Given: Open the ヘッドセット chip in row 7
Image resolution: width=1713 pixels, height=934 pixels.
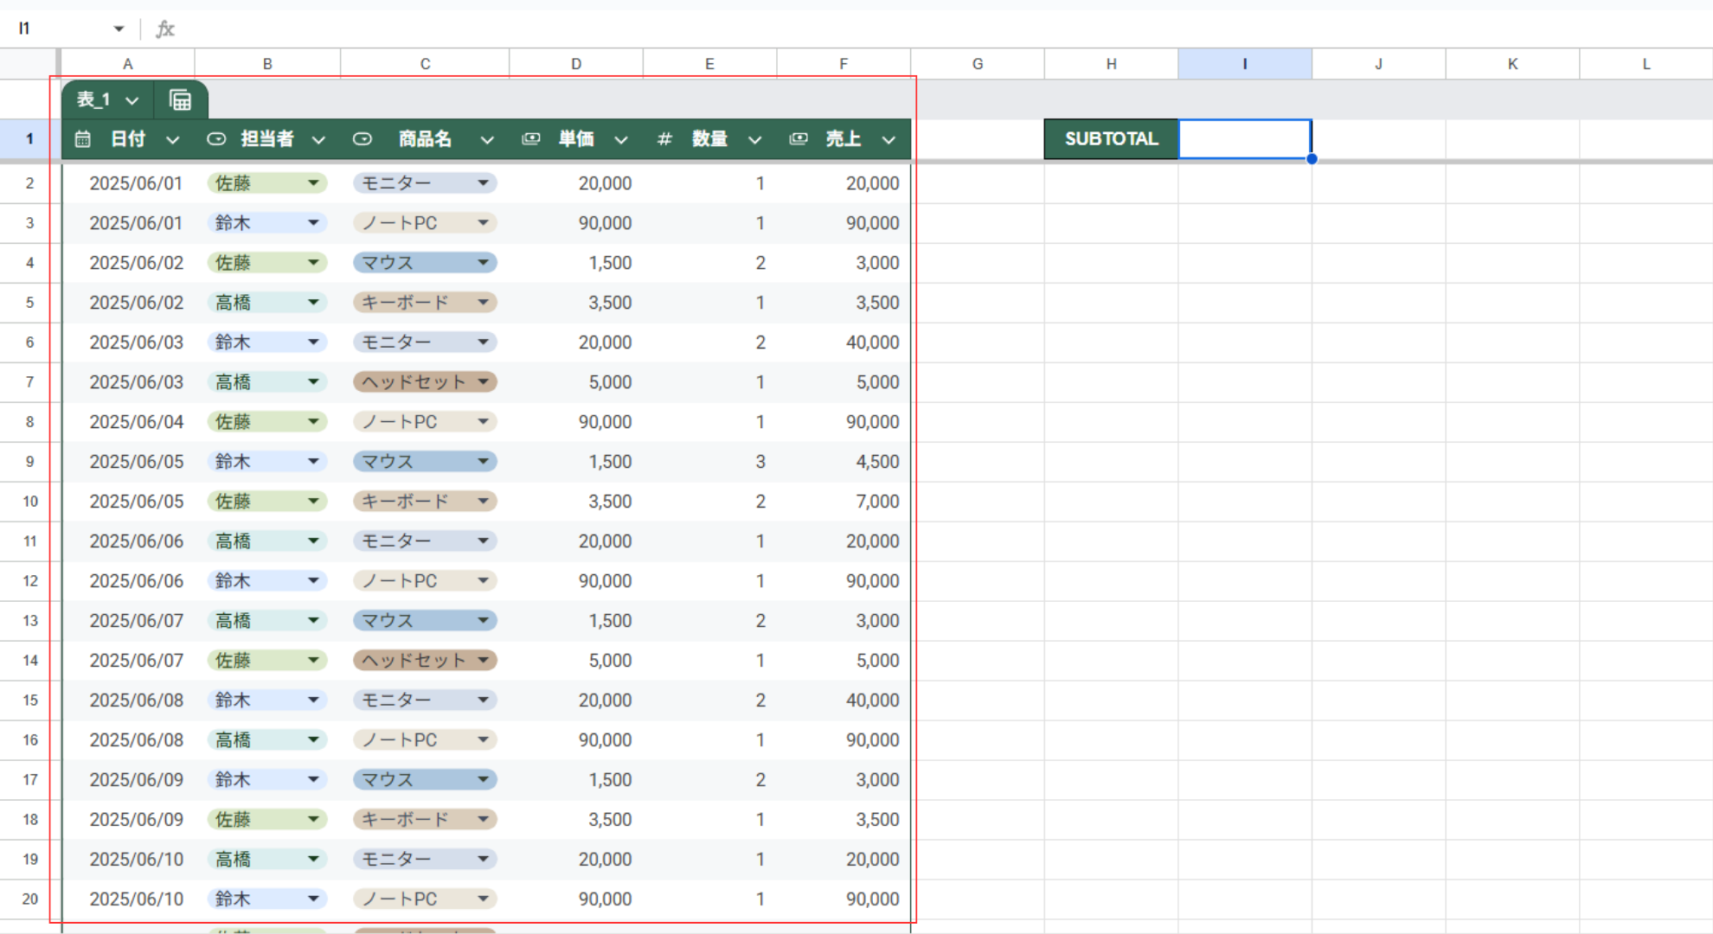Looking at the screenshot, I should (x=425, y=382).
